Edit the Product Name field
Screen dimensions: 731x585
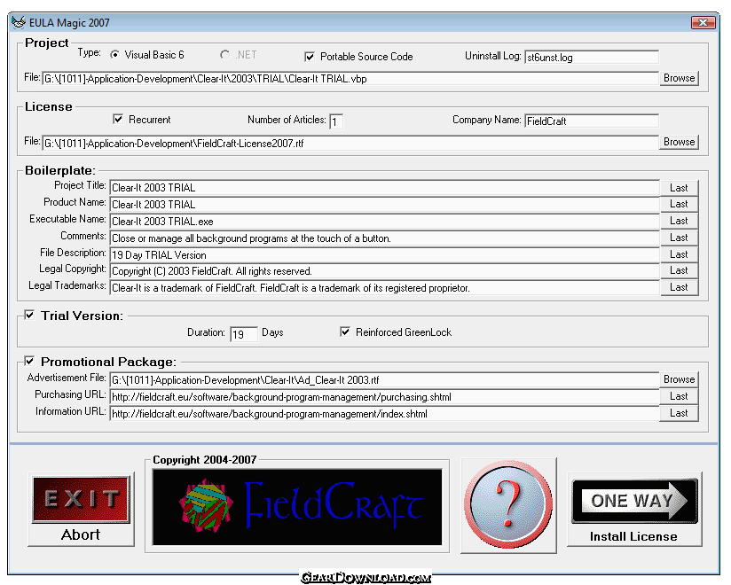[385, 205]
